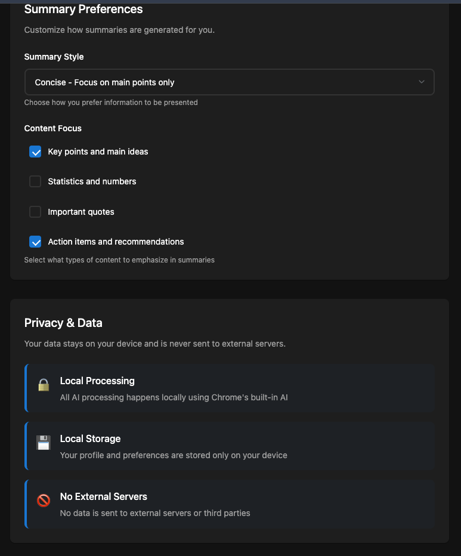Image resolution: width=461 pixels, height=556 pixels.
Task: Click the Key points and main ideas label
Action: pyautogui.click(x=98, y=152)
